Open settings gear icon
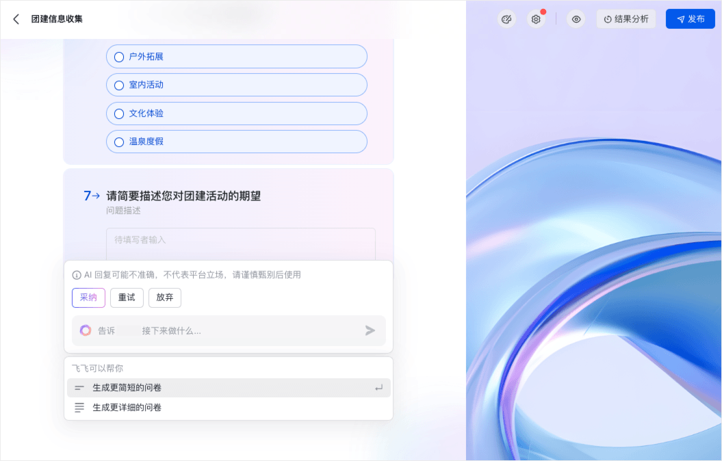Image resolution: width=722 pixels, height=461 pixels. coord(536,19)
